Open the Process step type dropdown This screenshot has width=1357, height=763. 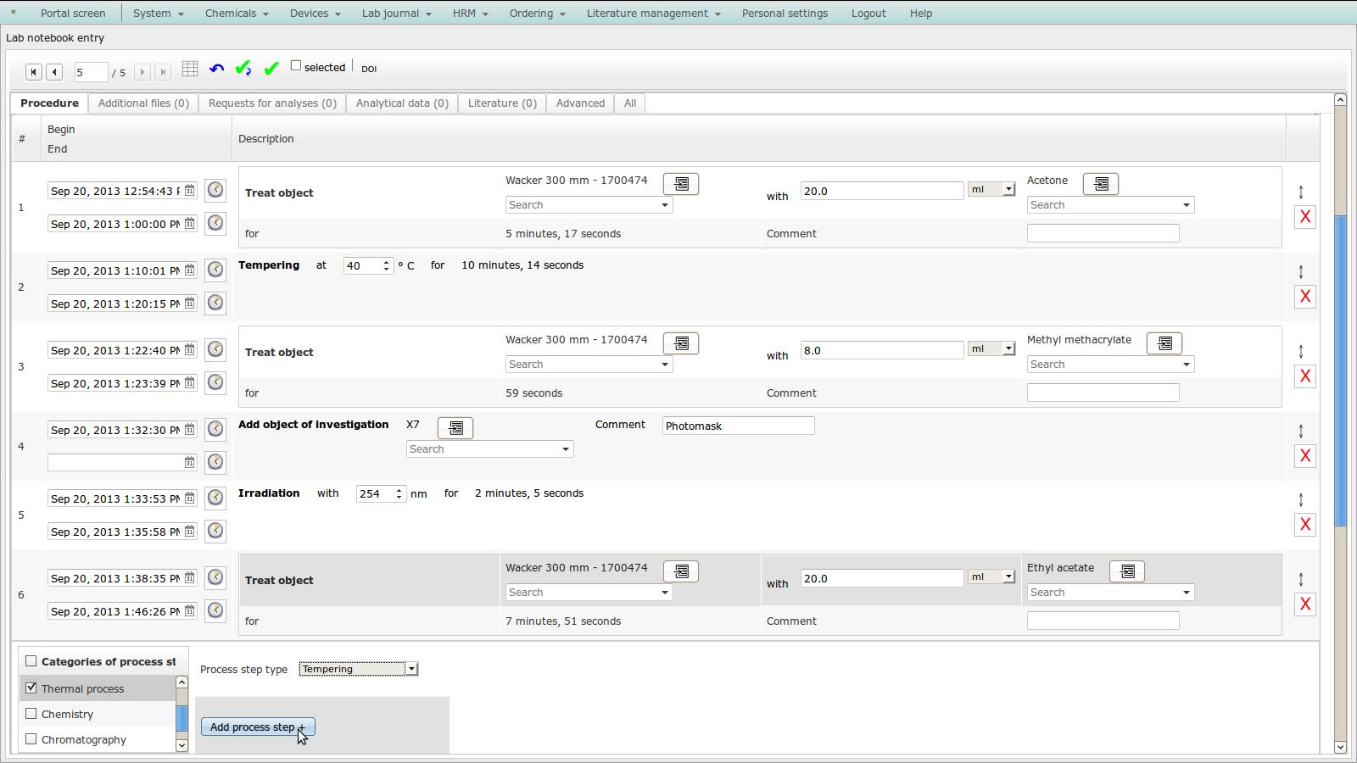(x=358, y=669)
